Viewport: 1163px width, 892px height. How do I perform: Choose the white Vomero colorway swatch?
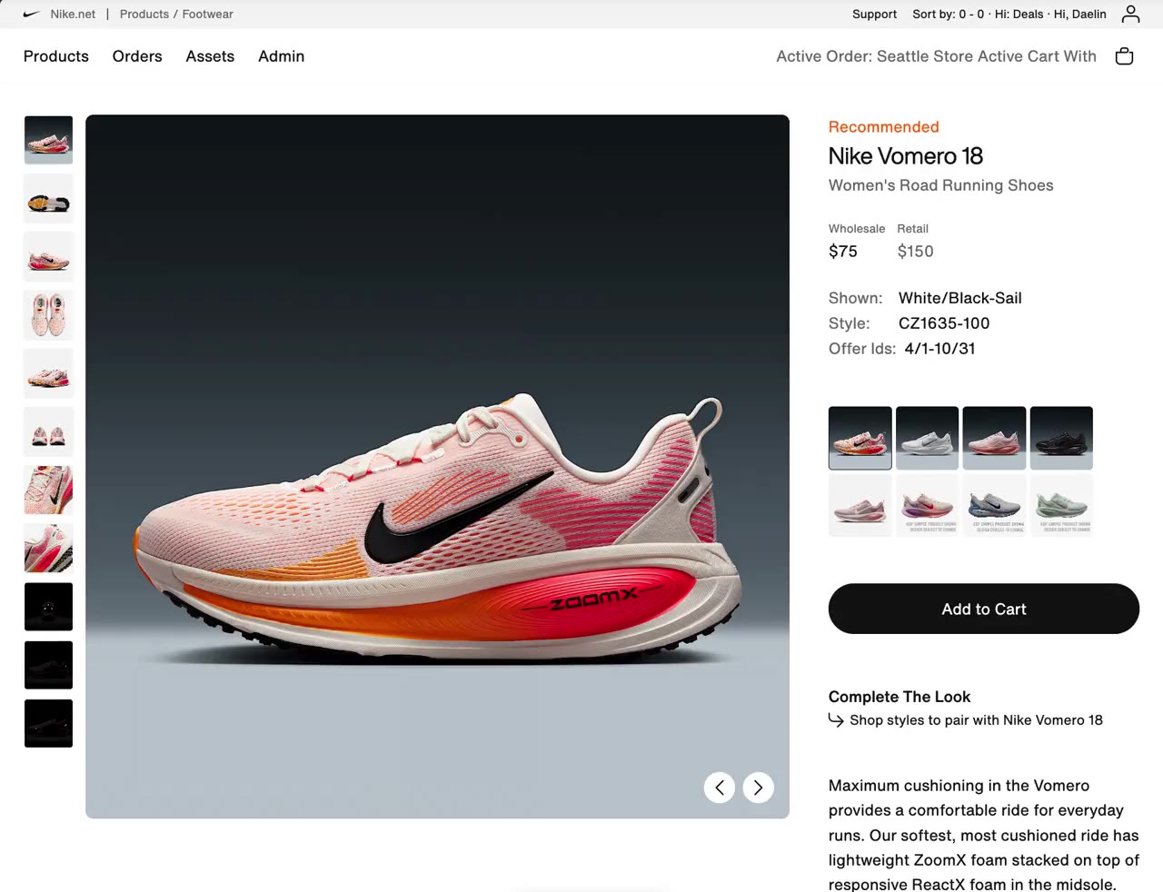coord(927,438)
